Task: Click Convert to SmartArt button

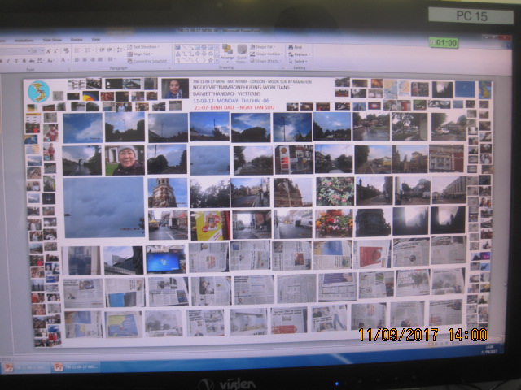Action: [x=148, y=61]
